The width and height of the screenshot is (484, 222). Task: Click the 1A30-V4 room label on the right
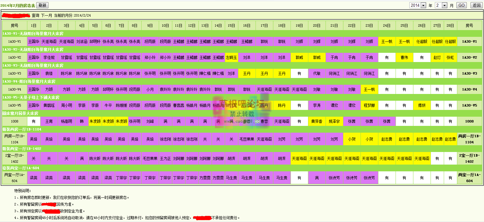(469, 89)
